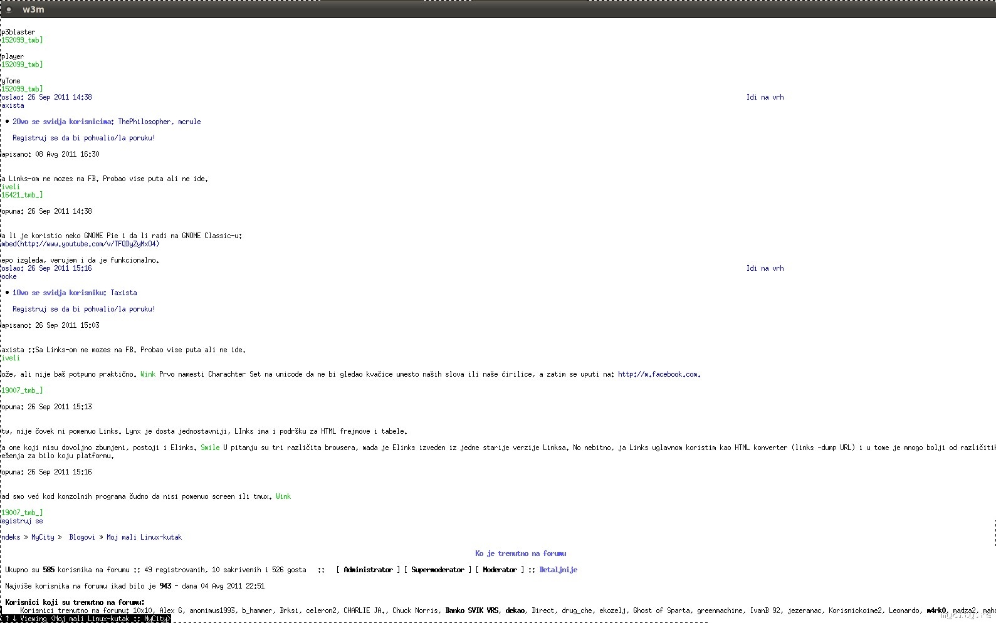Select user 'Chuck Norris' in online list
996x623 pixels.
click(x=415, y=610)
